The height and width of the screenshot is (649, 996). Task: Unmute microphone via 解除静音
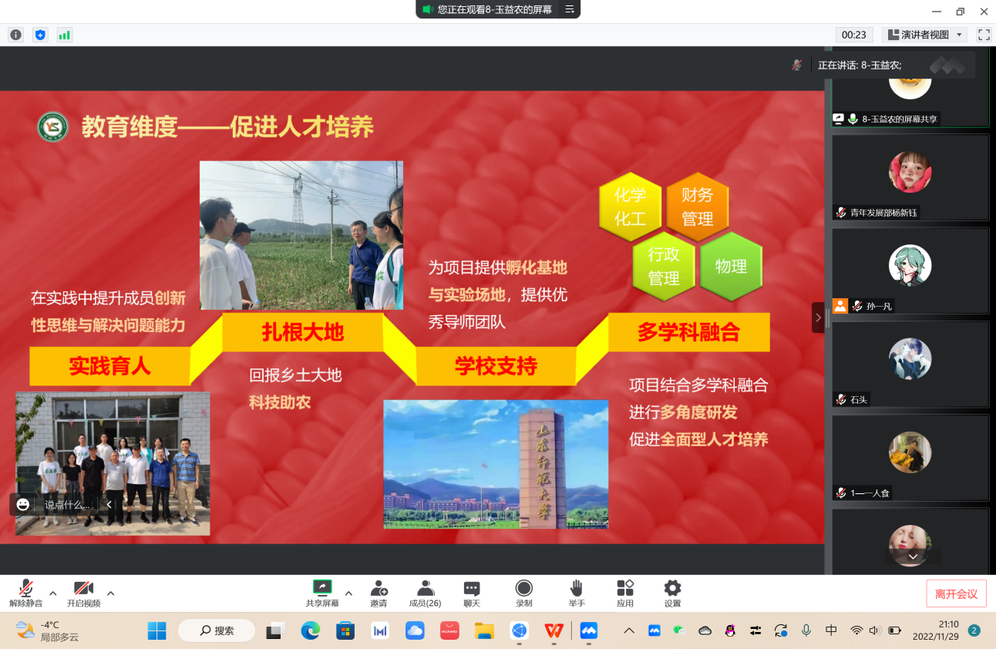point(25,594)
